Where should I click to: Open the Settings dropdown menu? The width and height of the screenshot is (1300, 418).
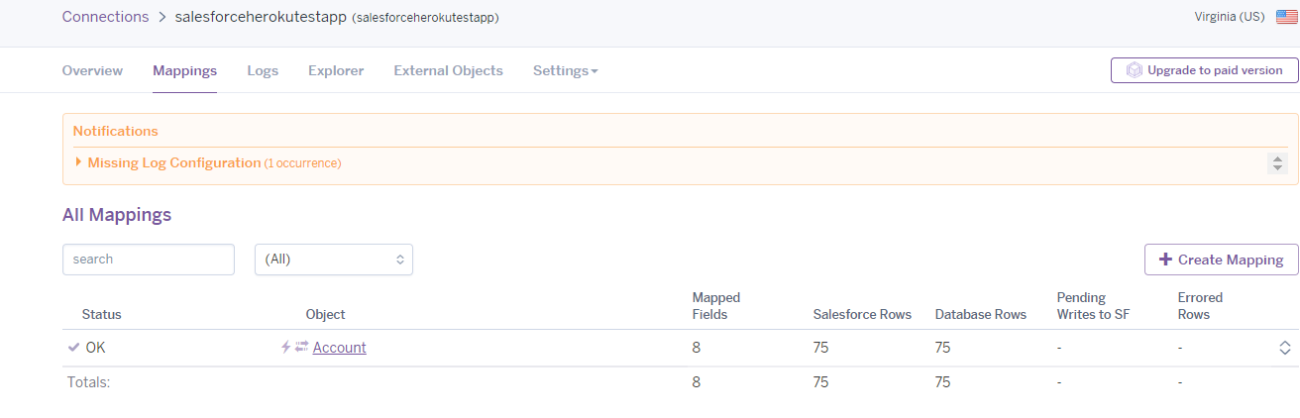tap(565, 71)
